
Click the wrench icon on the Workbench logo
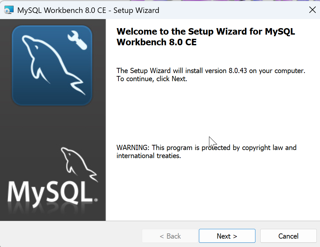[x=77, y=40]
